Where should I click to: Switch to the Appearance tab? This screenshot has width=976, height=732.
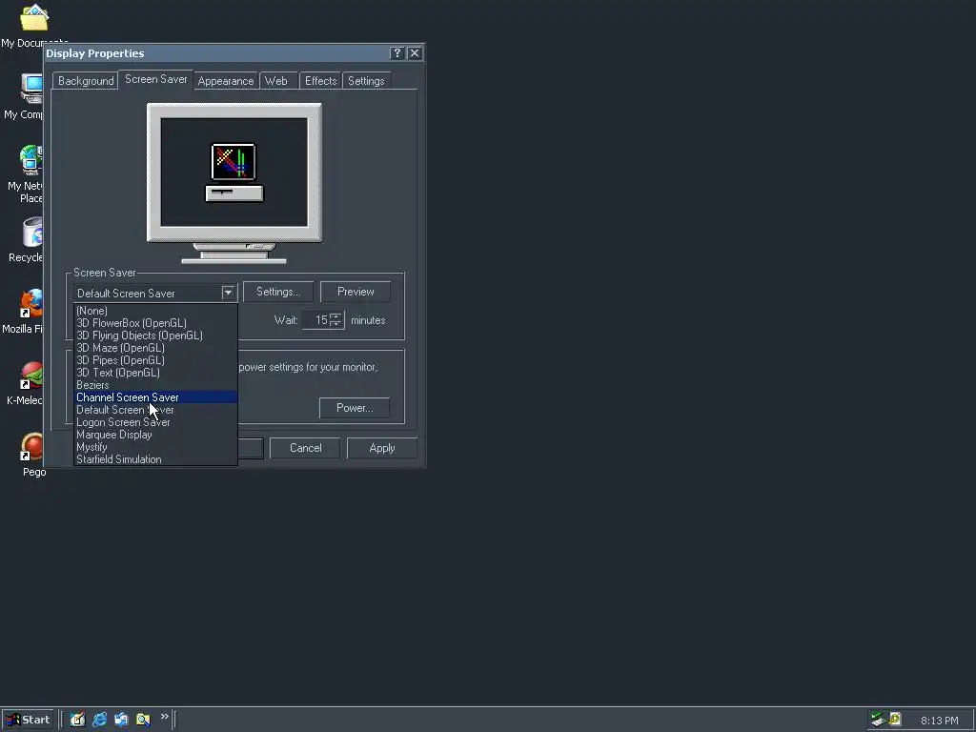point(225,81)
